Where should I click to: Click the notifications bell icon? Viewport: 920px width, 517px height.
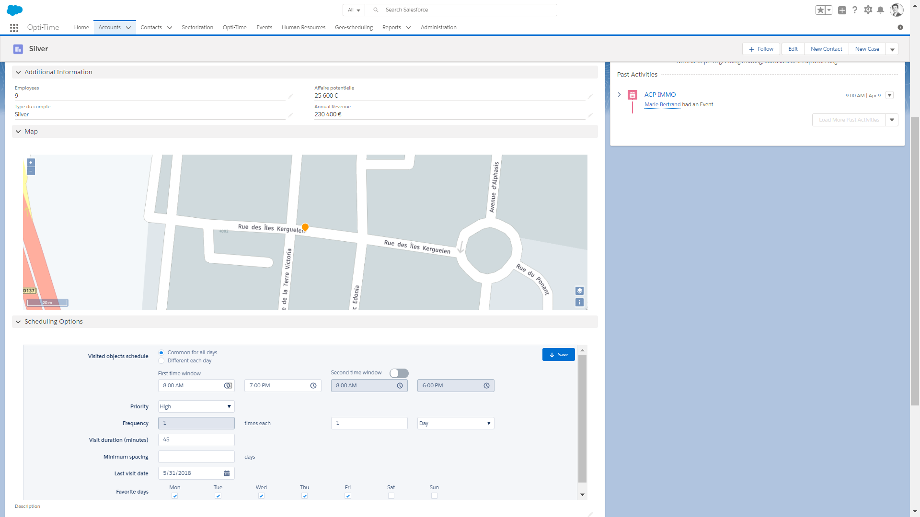880,10
